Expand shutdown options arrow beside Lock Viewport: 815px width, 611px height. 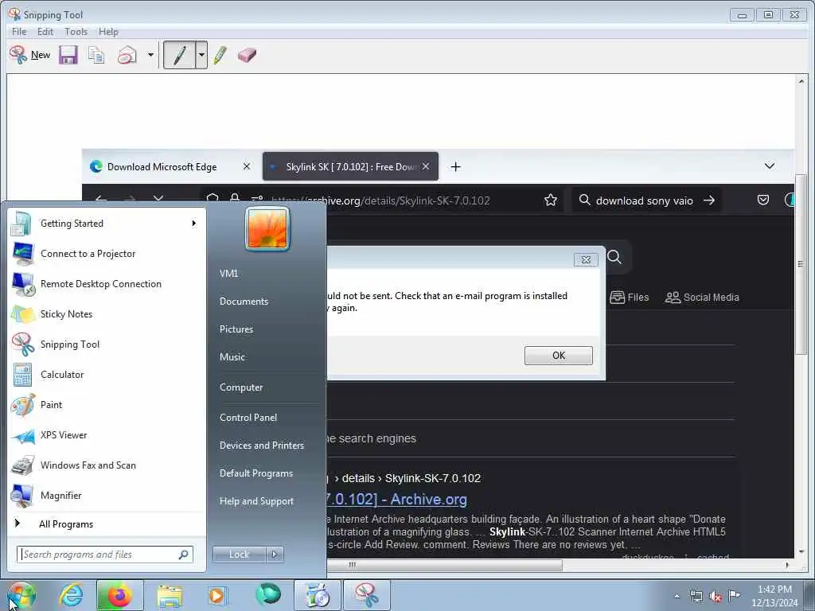pos(275,555)
